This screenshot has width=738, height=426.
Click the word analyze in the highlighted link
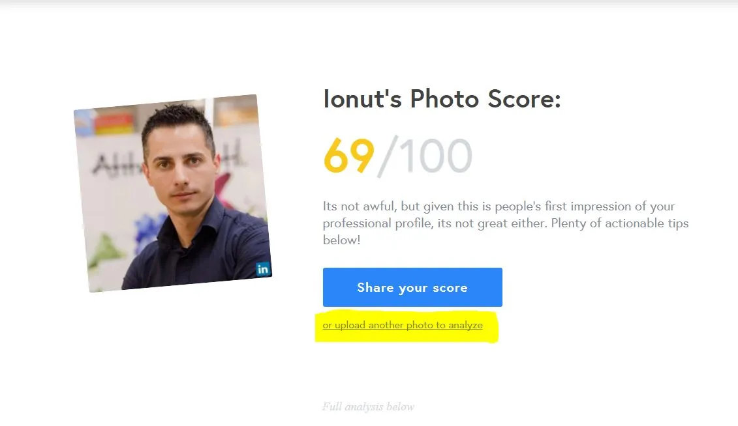tap(465, 325)
